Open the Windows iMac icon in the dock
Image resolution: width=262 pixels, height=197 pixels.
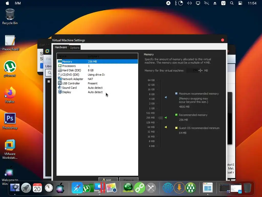pos(100,188)
